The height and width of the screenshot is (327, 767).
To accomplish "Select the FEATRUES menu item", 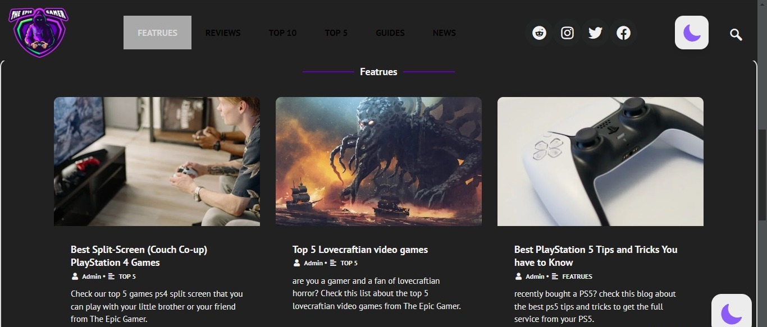I will click(x=157, y=33).
